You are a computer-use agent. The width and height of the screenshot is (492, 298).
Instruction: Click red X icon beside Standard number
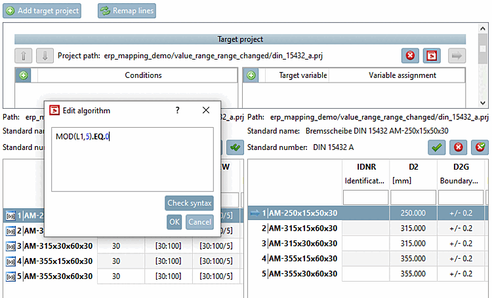click(459, 148)
